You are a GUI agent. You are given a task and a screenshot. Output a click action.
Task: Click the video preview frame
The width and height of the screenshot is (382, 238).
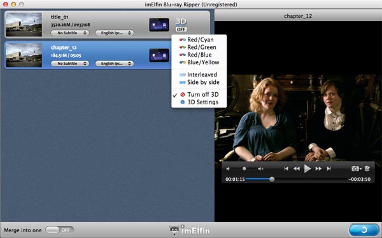pos(298,118)
